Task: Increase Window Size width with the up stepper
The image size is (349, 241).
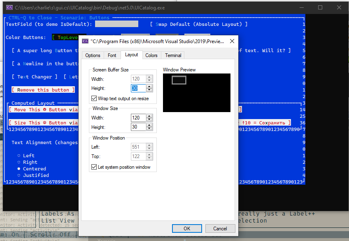Action: (x=149, y=116)
